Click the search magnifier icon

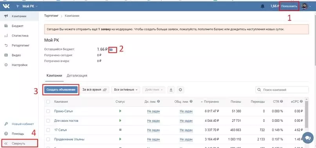259,90
